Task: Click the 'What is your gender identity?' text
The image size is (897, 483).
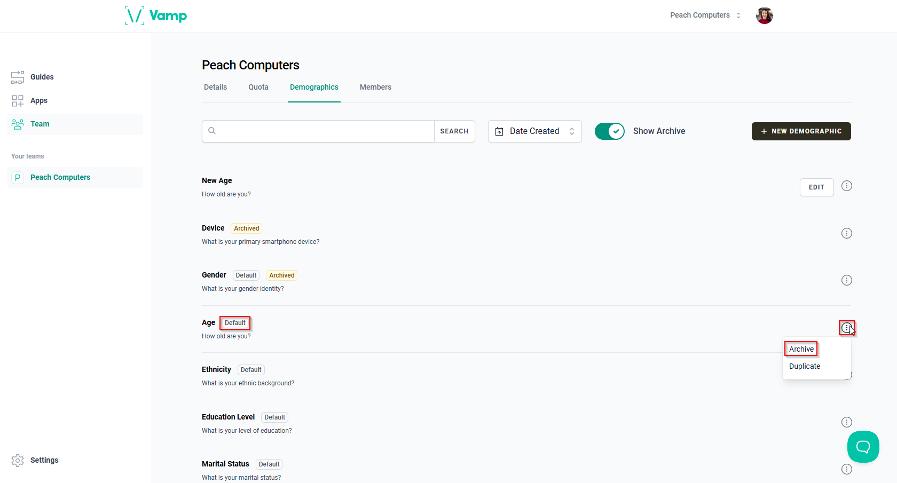Action: point(243,289)
